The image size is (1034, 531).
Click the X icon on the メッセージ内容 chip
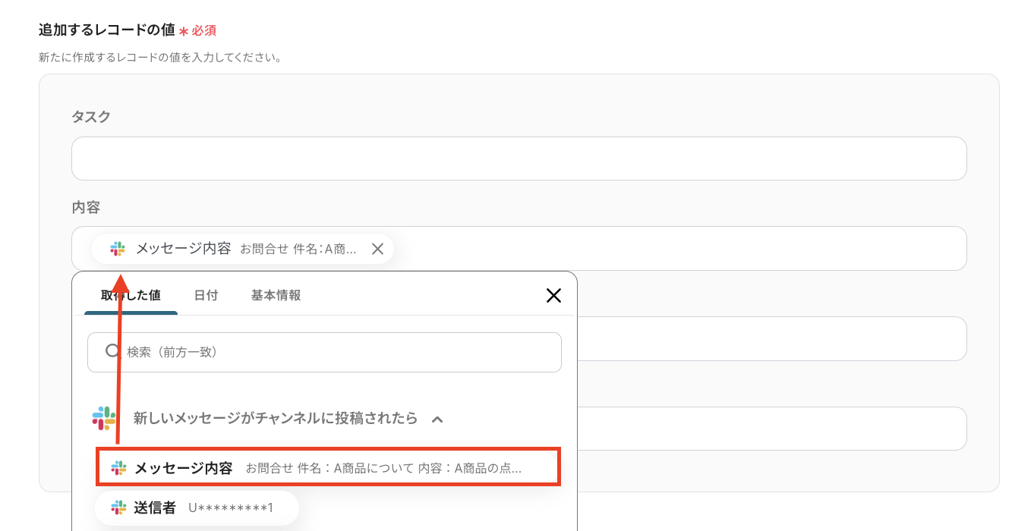pos(377,248)
